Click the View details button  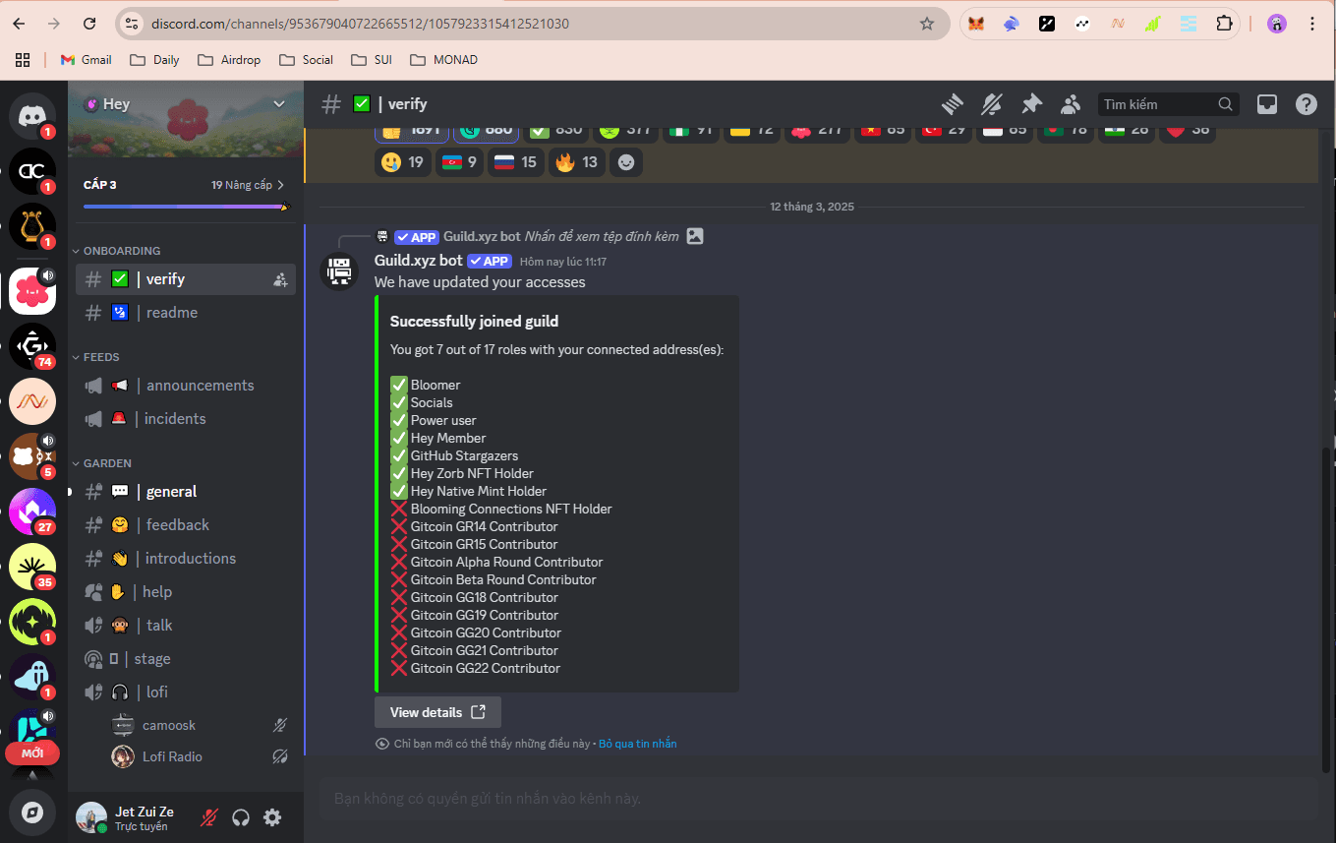point(437,712)
